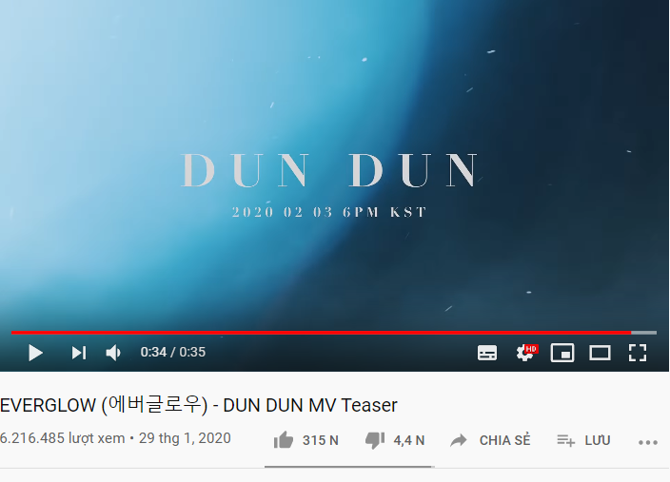Click the LƯU save label
Image resolution: width=670 pixels, height=482 pixels.
tap(598, 440)
